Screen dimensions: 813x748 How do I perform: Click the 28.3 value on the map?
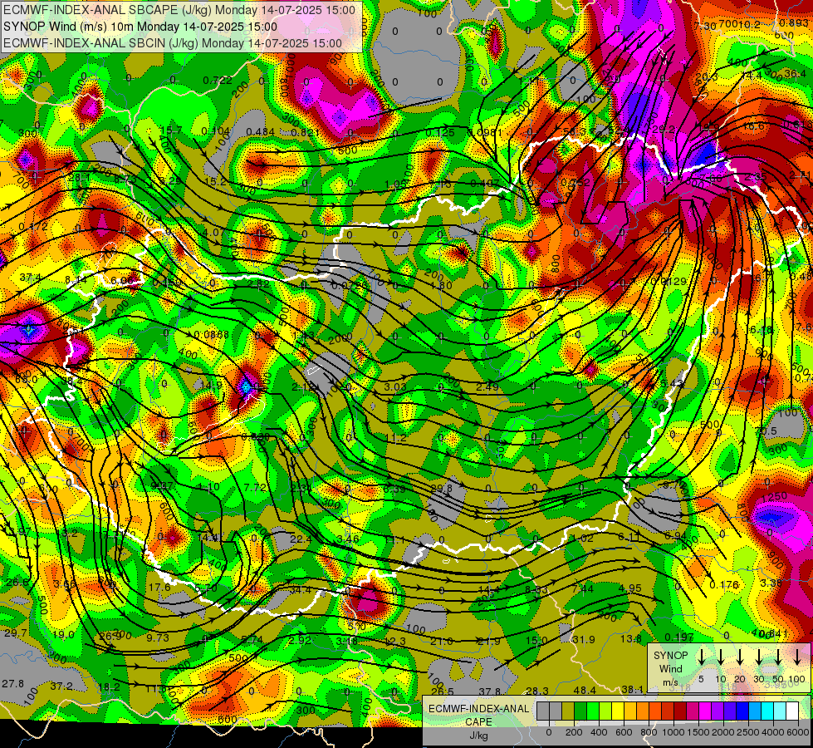537,691
